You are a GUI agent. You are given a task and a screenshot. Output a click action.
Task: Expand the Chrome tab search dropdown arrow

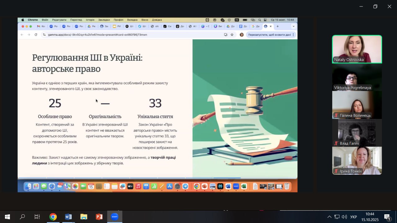point(293,26)
